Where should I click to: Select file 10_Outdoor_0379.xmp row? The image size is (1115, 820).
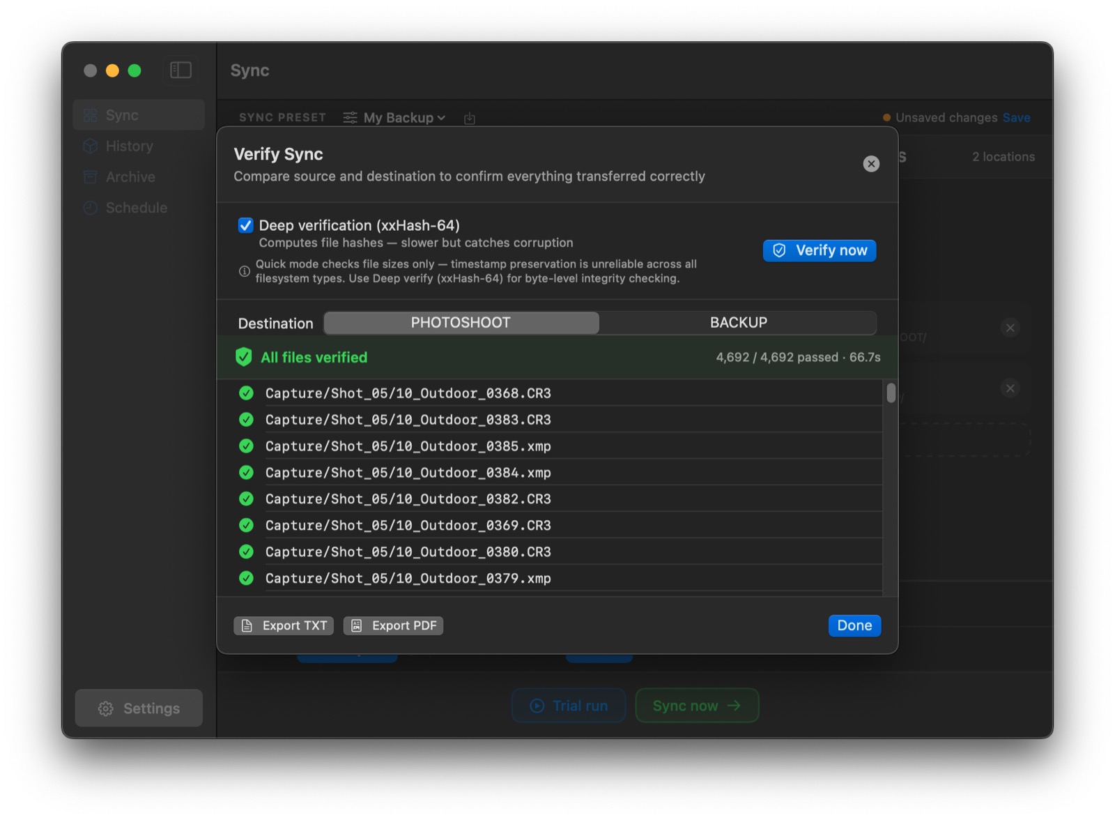tap(550, 579)
